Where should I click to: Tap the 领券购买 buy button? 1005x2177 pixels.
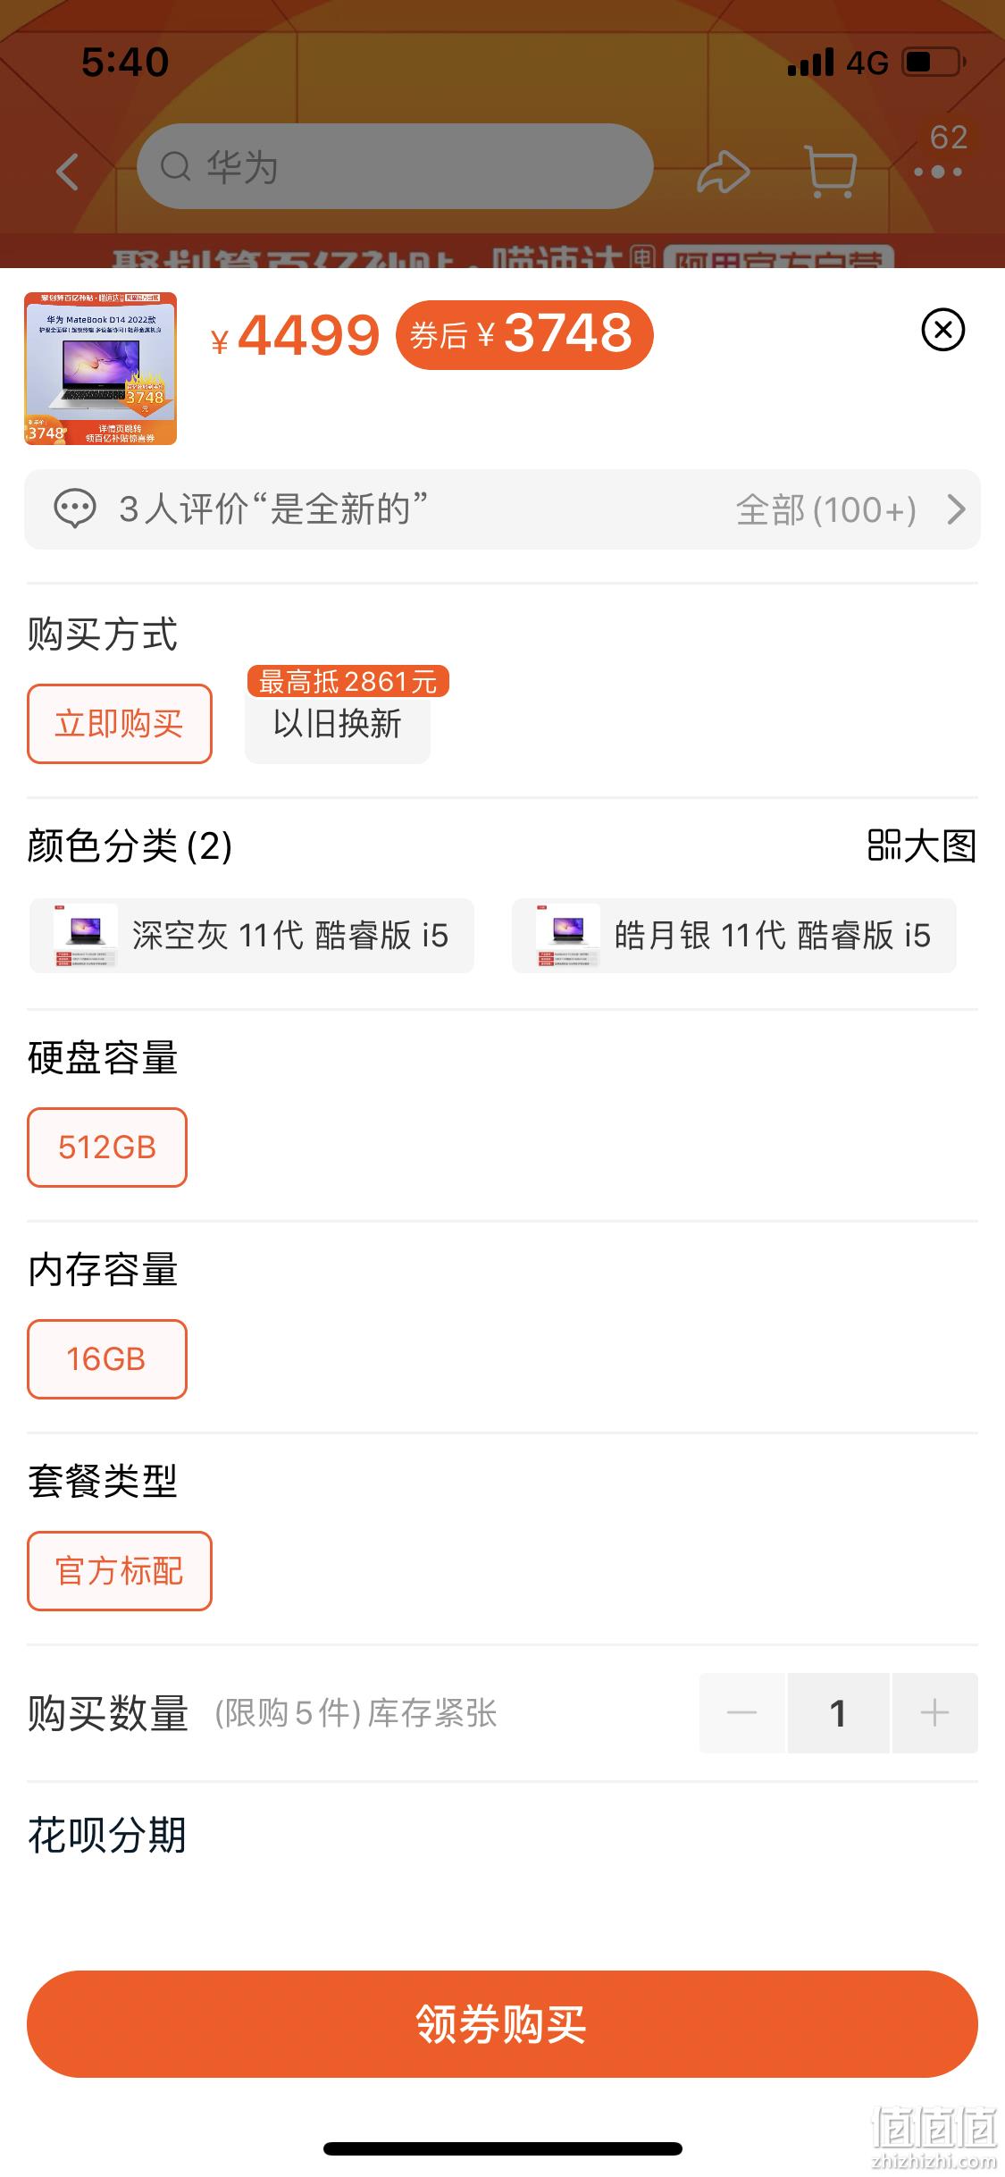[502, 2024]
